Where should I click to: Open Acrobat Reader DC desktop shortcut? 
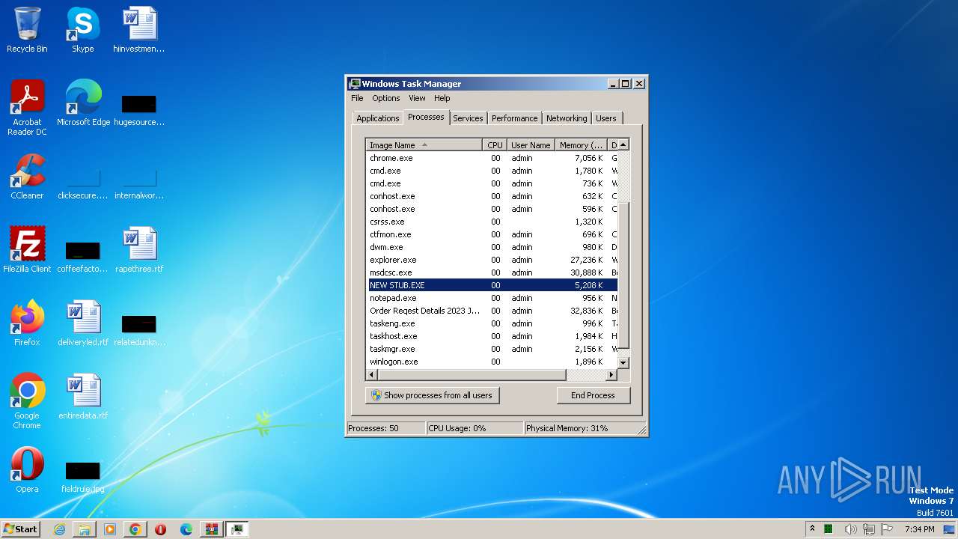click(27, 107)
